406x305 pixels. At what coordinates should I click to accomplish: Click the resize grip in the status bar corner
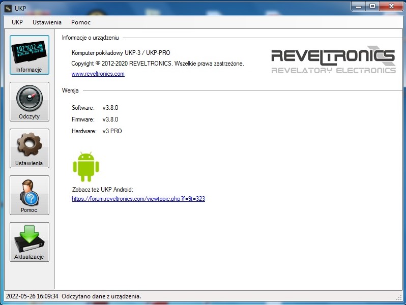coord(399,297)
